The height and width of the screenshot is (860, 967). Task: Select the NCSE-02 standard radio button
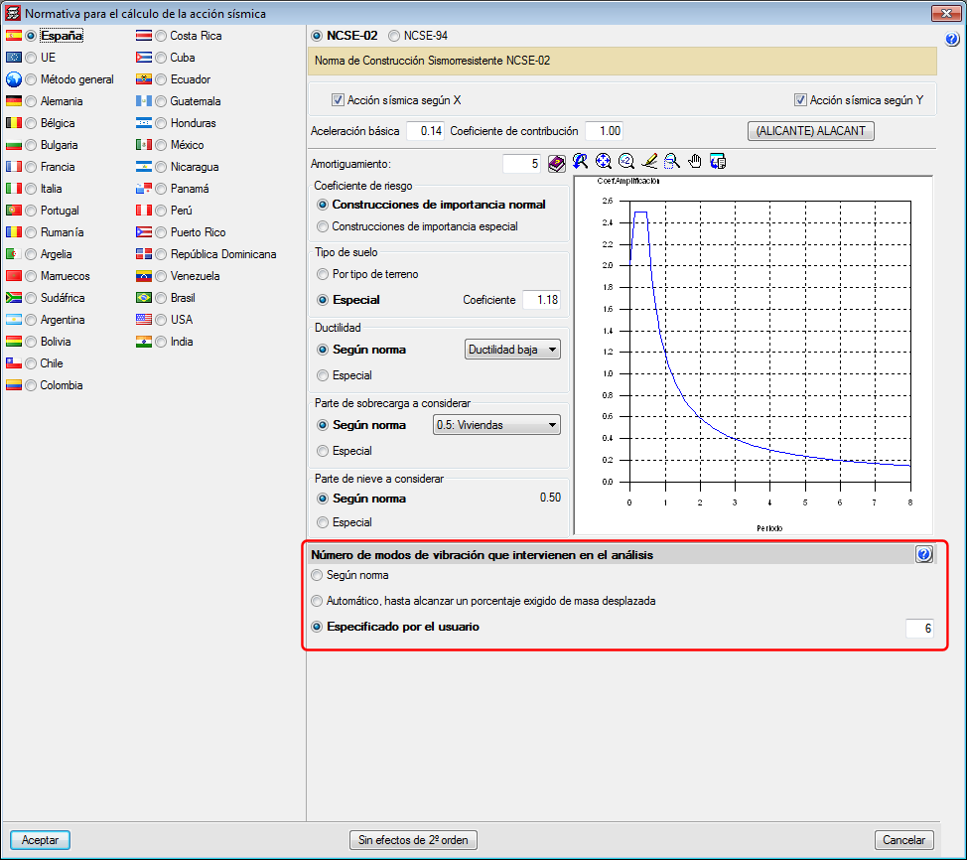point(317,36)
